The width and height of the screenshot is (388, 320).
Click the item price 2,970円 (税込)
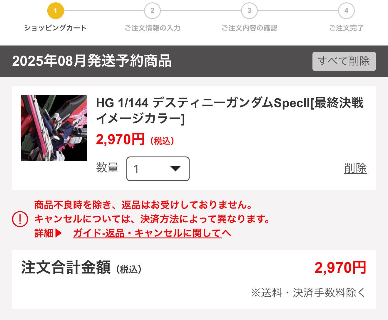click(135, 139)
